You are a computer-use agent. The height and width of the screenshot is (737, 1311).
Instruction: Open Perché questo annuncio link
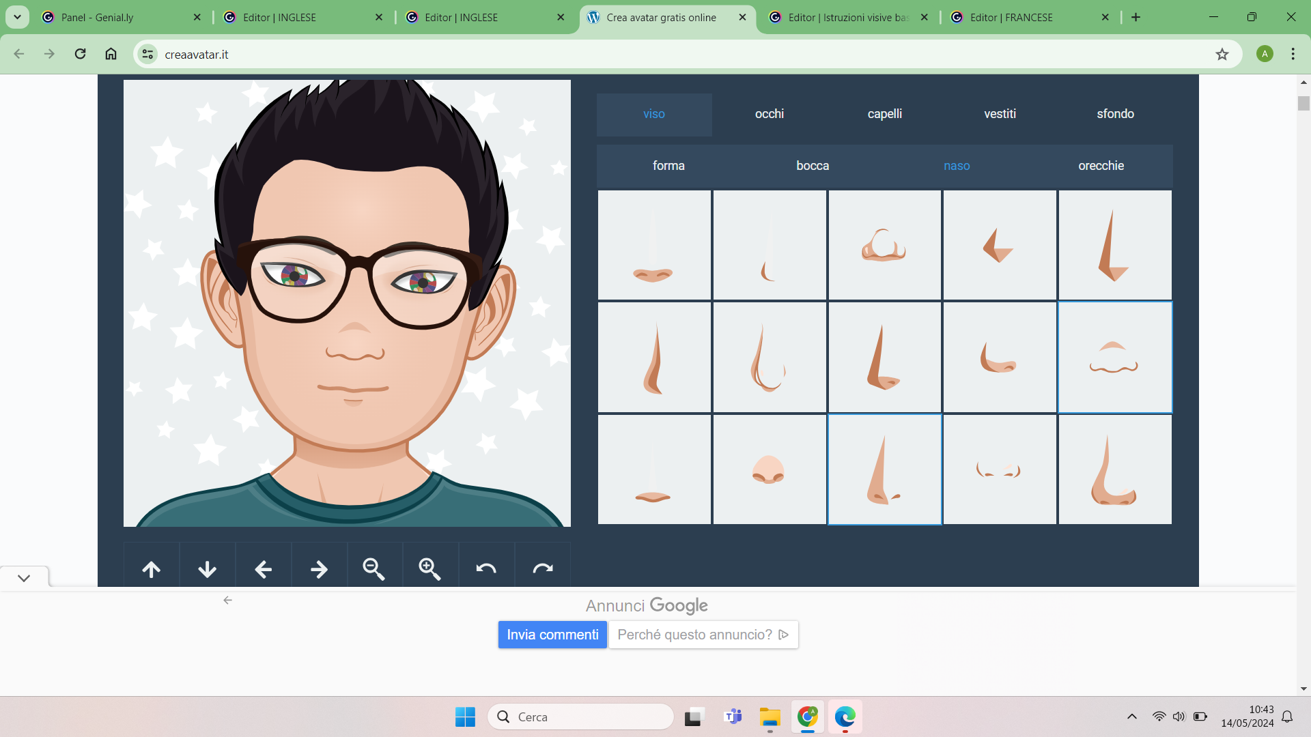[703, 635]
